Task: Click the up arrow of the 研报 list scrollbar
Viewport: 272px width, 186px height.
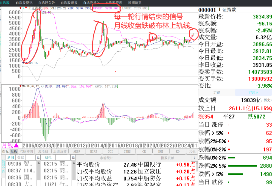Action: (x=74, y=163)
